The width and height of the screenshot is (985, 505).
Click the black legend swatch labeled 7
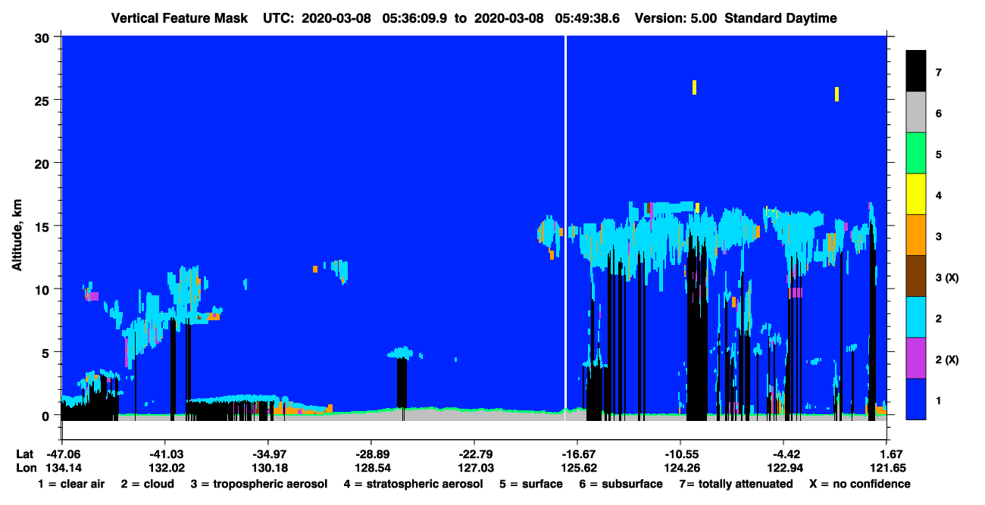tap(916, 73)
